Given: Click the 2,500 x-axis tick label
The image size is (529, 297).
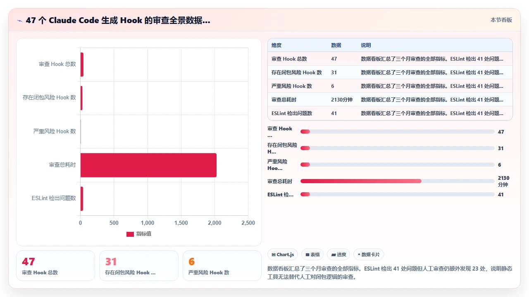Looking at the screenshot, I should pyautogui.click(x=248, y=223).
